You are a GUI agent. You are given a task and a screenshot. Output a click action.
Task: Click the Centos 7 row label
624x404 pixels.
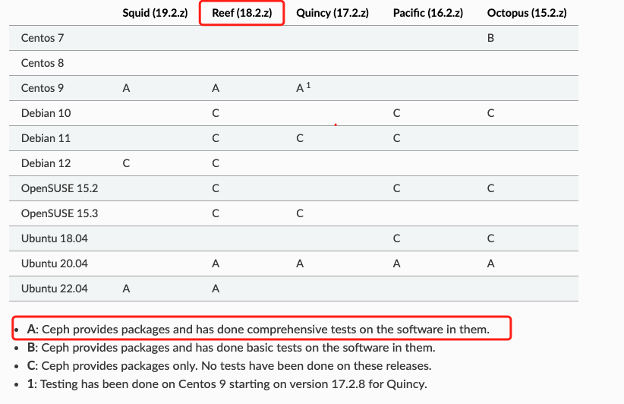click(x=43, y=38)
